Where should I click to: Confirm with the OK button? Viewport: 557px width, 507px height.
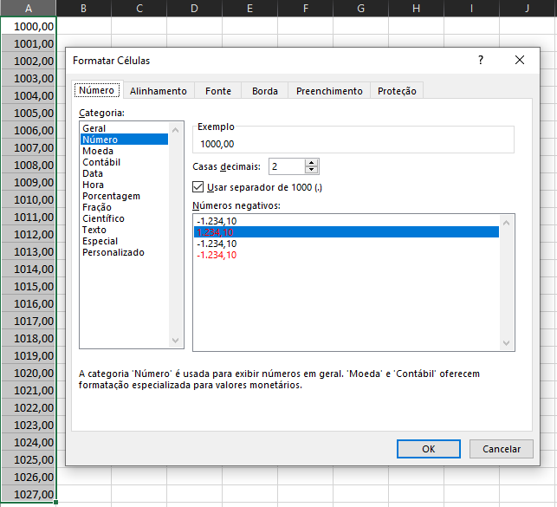(429, 449)
